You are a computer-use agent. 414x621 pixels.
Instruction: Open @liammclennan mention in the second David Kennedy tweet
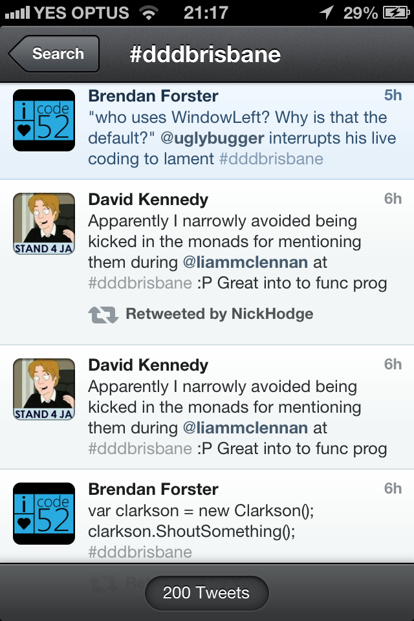[x=246, y=428]
